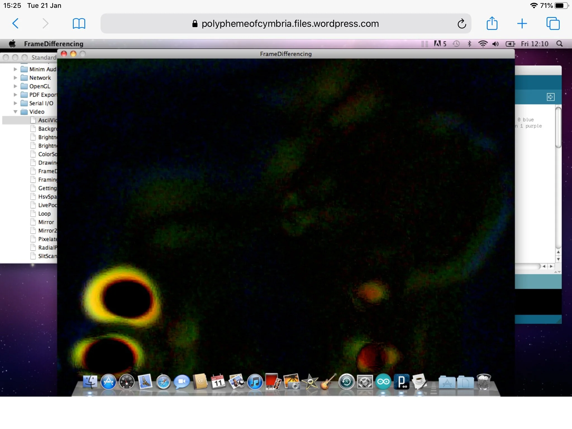Open a new Safari tab
Image resolution: width=572 pixels, height=429 pixels.
(x=522, y=23)
